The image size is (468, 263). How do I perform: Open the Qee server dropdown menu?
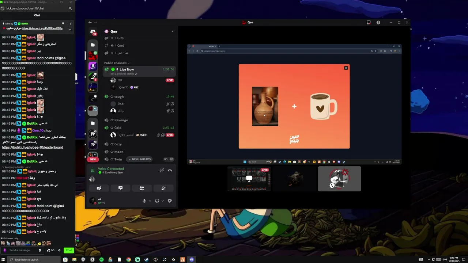point(173,31)
